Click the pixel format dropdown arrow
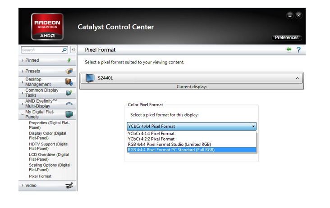This screenshot has width=330, height=208. [253, 126]
